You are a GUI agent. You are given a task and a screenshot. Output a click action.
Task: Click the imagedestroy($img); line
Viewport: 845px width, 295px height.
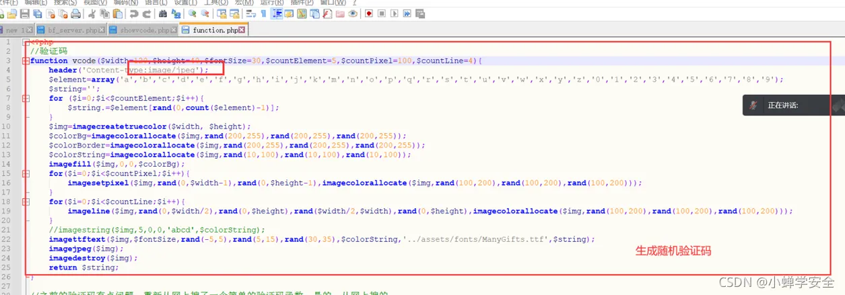[x=93, y=258]
